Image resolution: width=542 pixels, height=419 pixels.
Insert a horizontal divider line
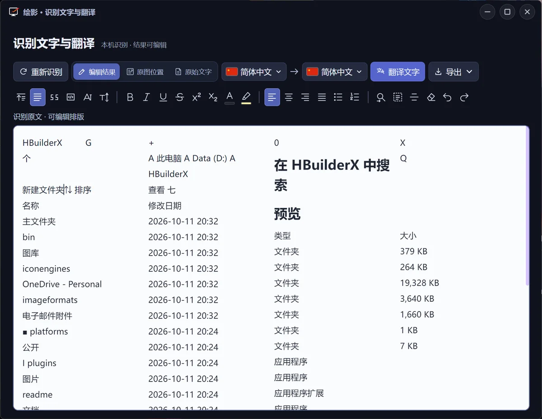pos(414,97)
